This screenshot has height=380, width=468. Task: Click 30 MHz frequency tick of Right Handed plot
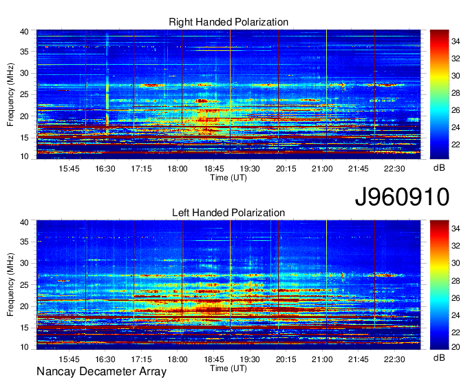pos(24,73)
